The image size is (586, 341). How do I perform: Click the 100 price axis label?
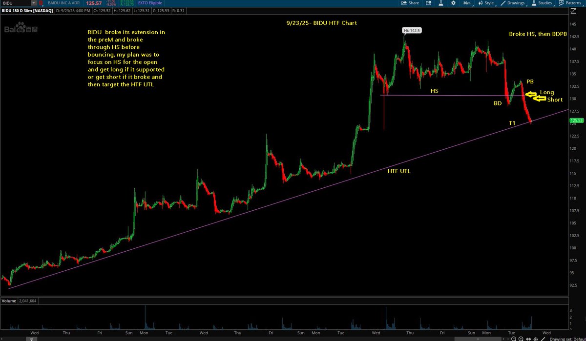573,248
